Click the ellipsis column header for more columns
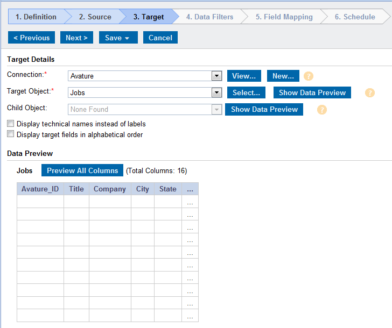 pyautogui.click(x=190, y=189)
